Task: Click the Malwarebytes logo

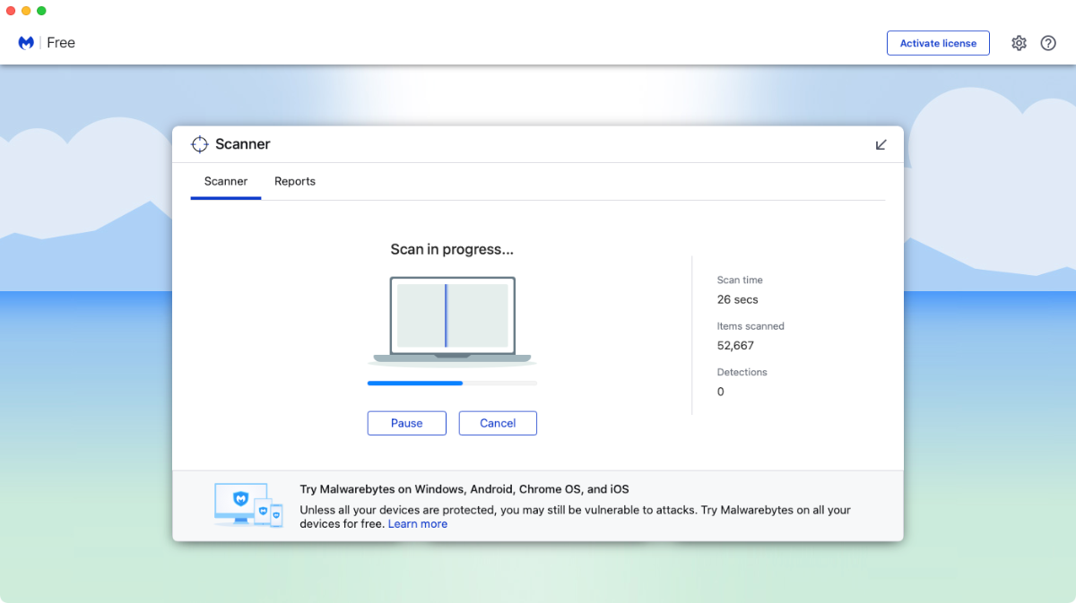Action: click(x=26, y=42)
